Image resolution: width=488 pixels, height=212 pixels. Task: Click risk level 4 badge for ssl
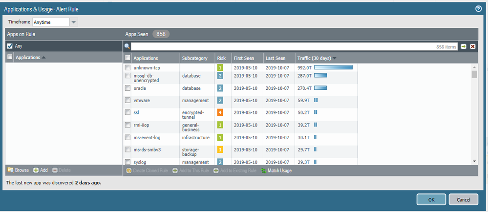220,112
